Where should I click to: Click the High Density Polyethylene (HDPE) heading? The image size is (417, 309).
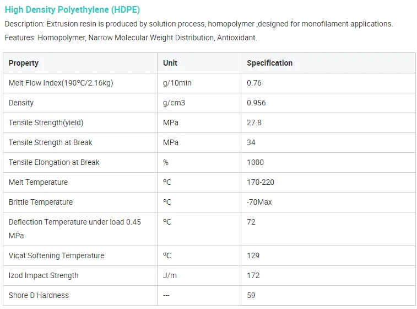pos(72,10)
